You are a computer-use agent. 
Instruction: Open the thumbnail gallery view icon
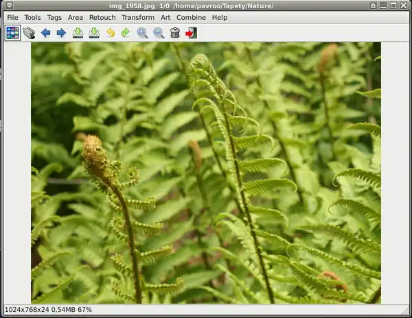point(12,33)
